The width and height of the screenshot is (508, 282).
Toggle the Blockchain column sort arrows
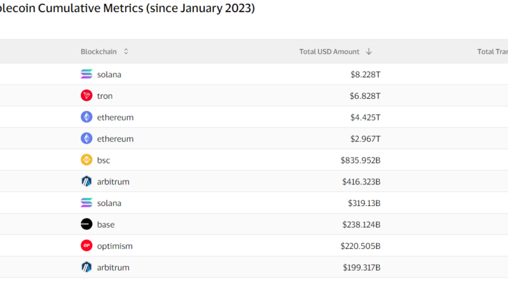[x=126, y=51]
